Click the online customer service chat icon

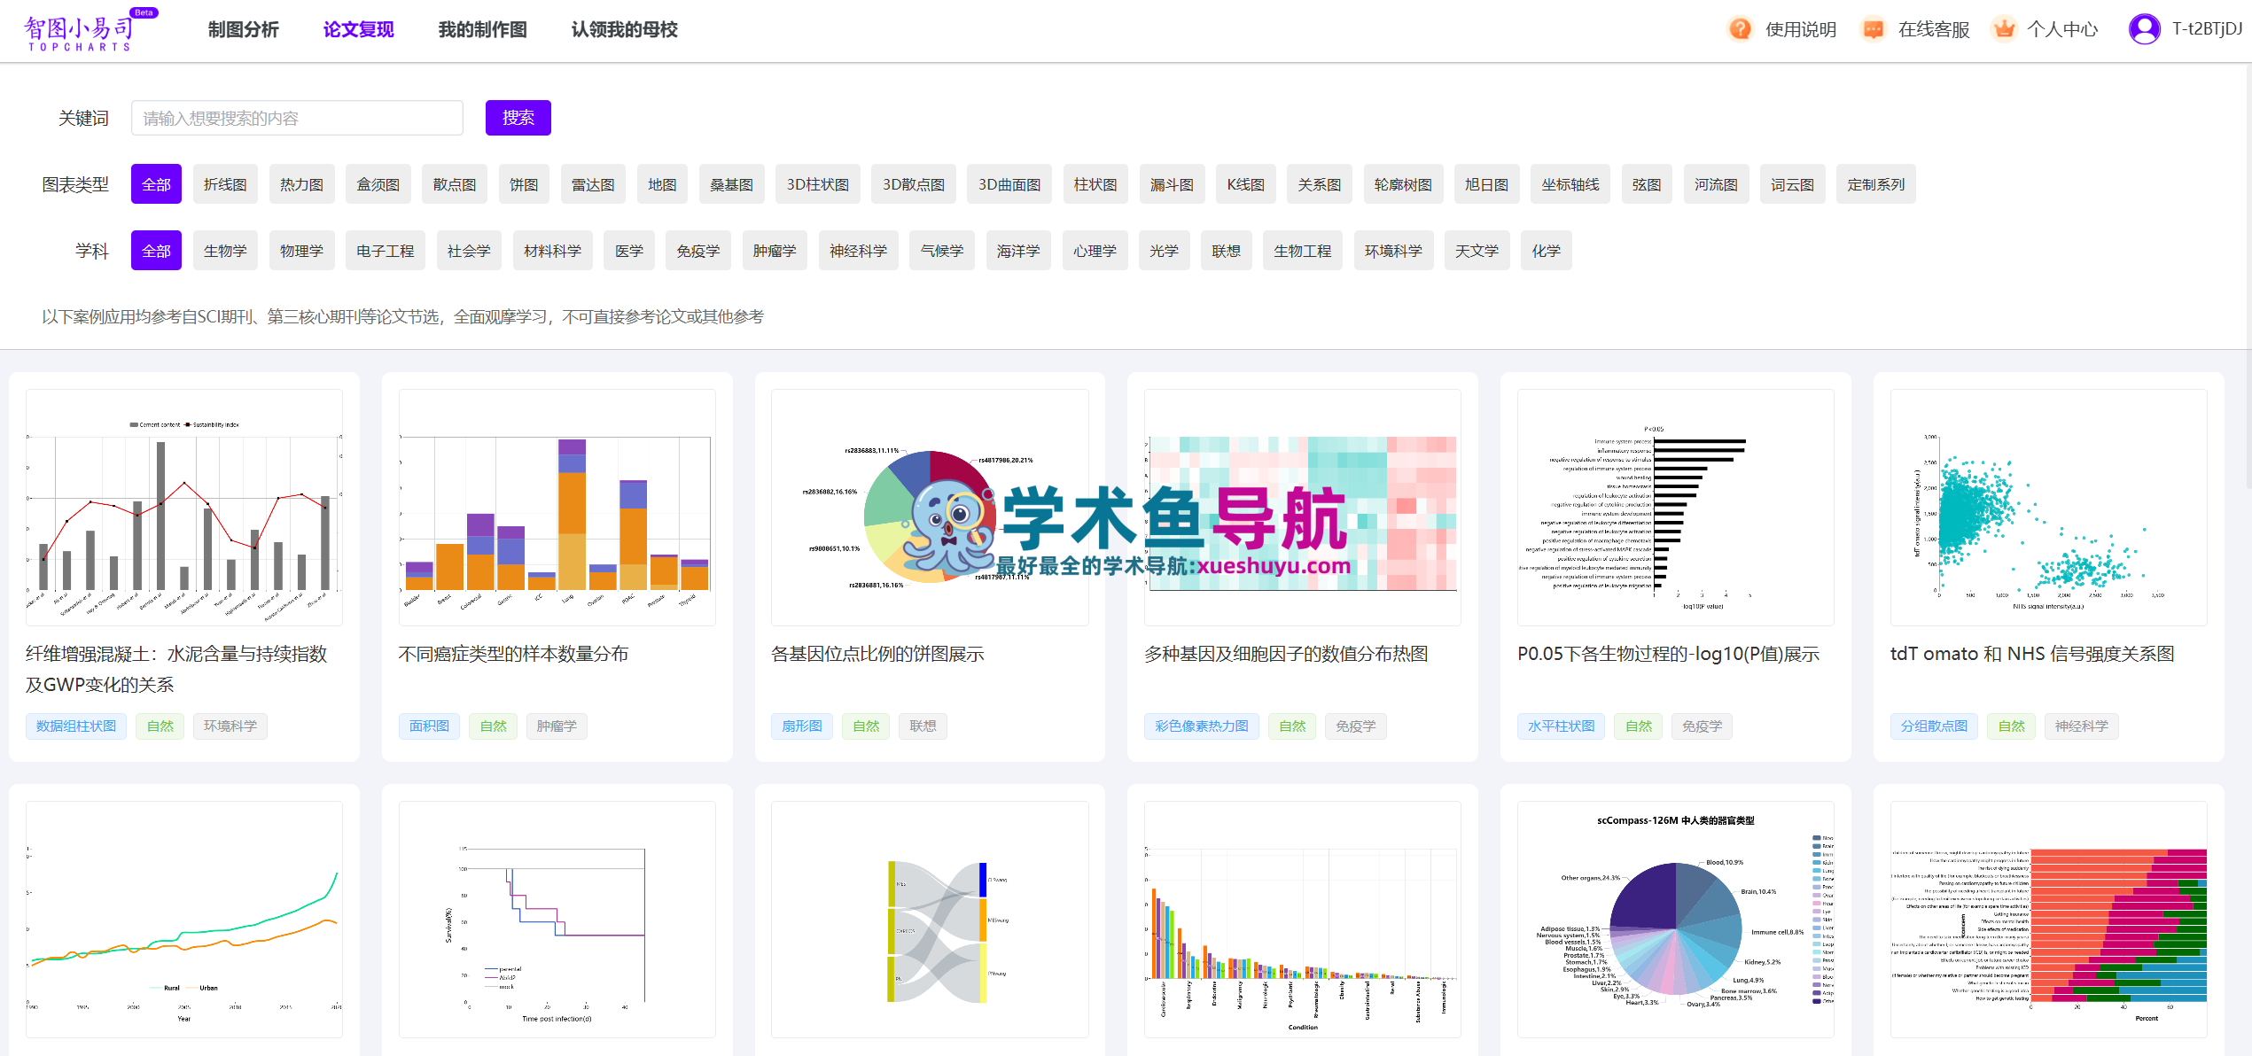point(1873,29)
